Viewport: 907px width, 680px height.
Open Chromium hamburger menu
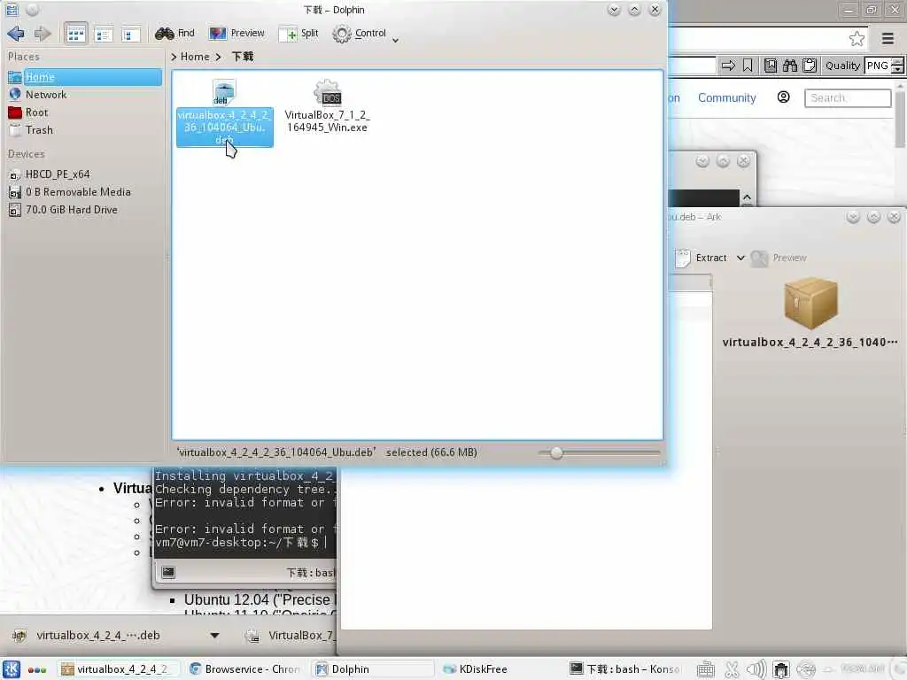888,39
